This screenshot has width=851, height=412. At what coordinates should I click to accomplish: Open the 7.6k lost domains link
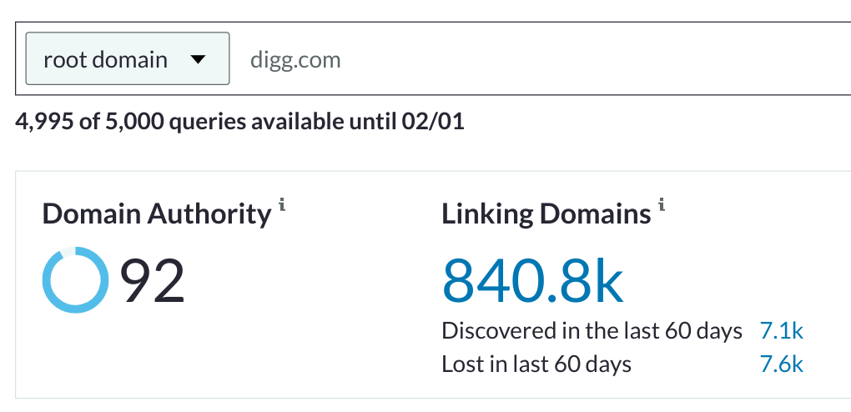click(781, 364)
